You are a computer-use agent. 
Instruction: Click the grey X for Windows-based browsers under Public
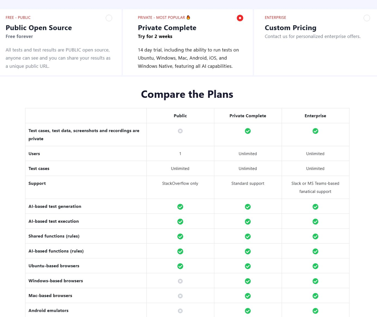click(x=180, y=281)
